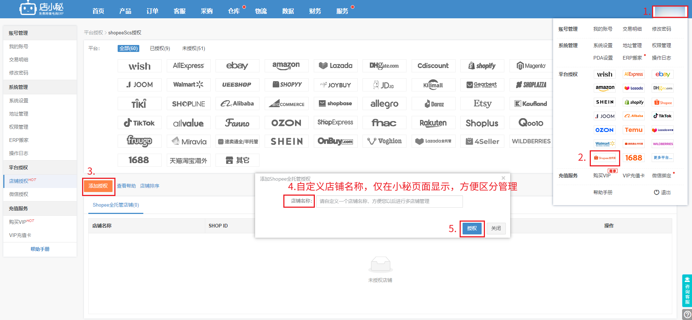Select the amazon platform tile in the grid

(x=286, y=66)
